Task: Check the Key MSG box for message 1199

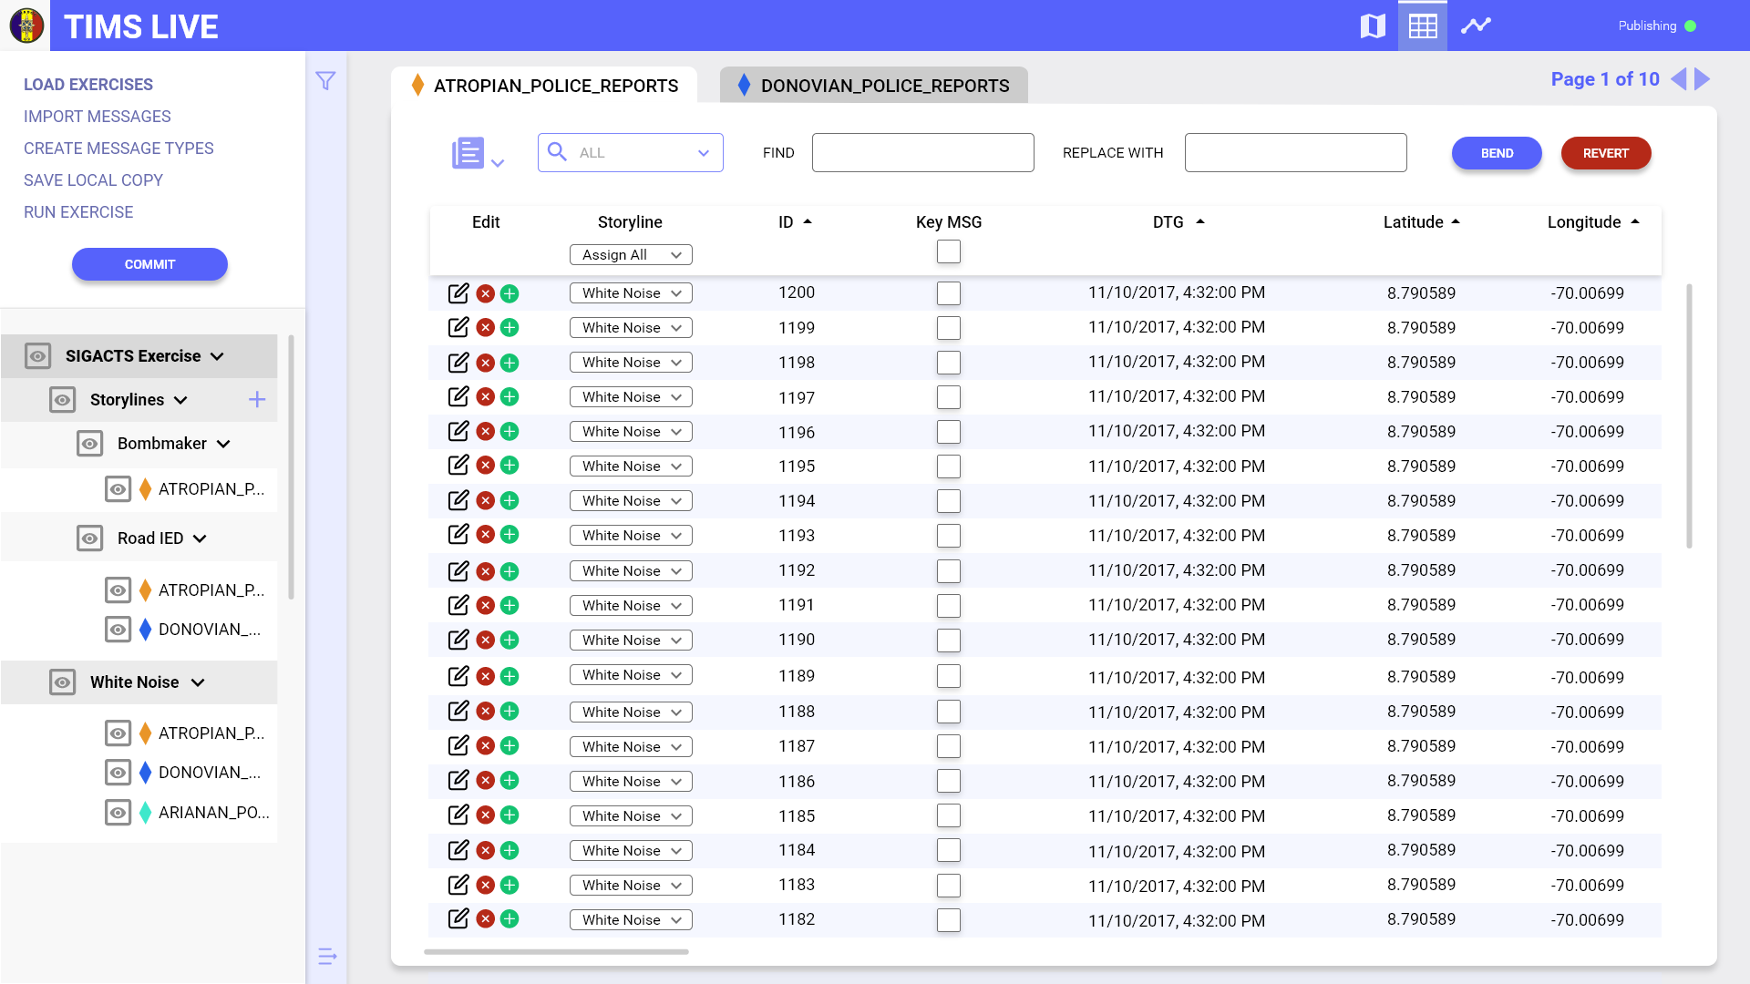Action: [948, 328]
